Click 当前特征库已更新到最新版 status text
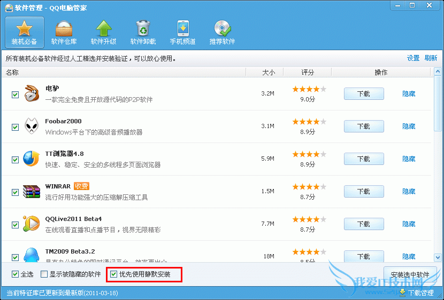 (x=62, y=293)
